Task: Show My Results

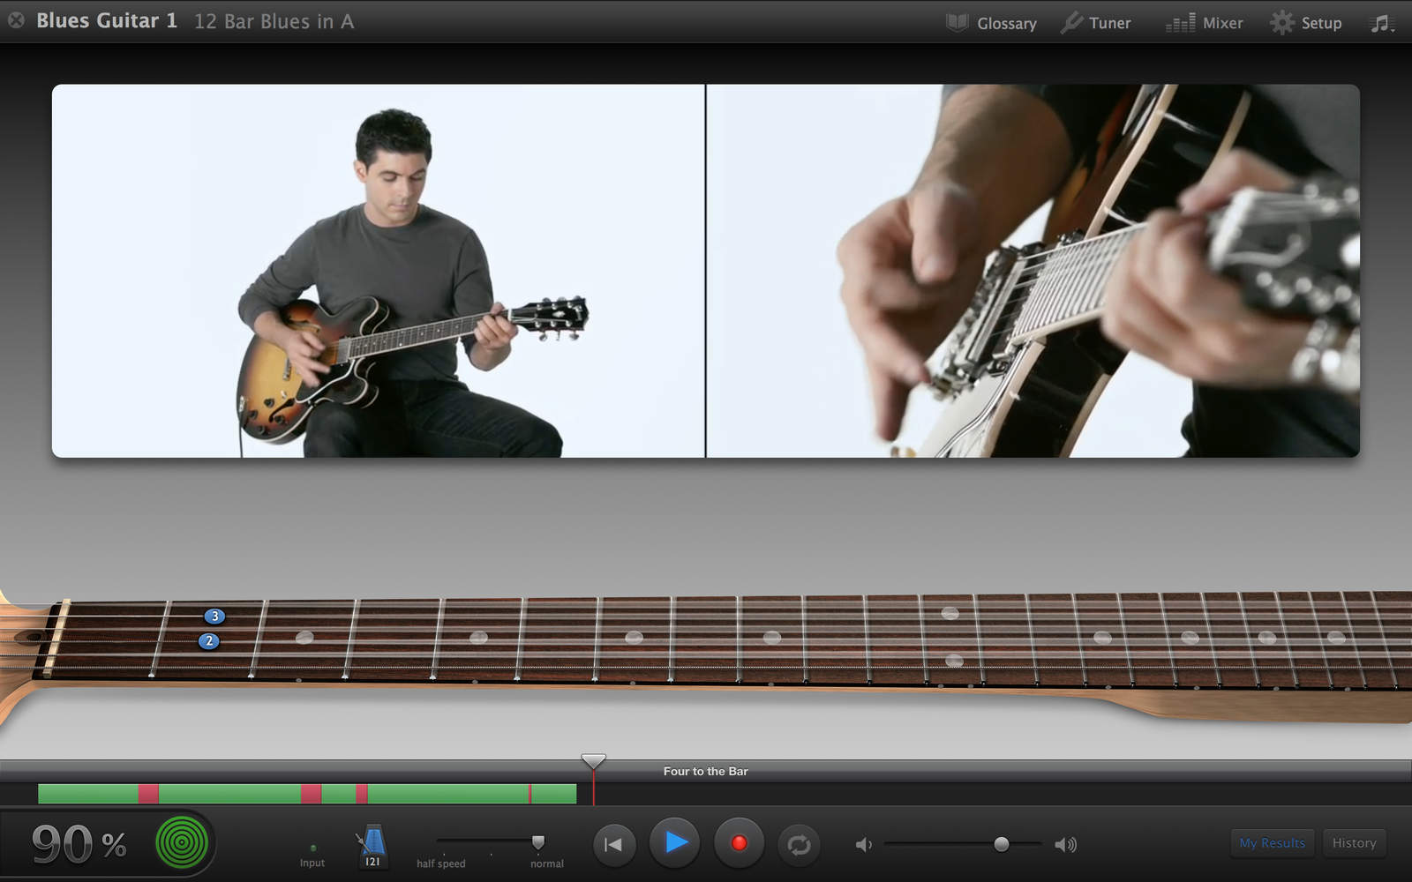Action: 1272,843
